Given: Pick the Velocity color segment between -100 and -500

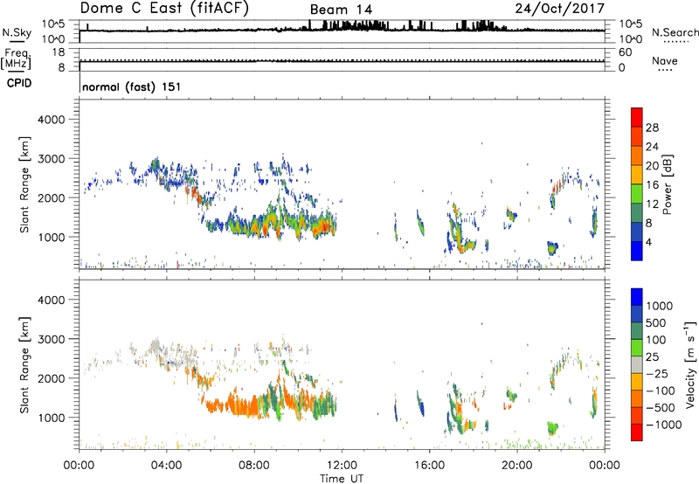Looking at the screenshot, I should pyautogui.click(x=637, y=399).
